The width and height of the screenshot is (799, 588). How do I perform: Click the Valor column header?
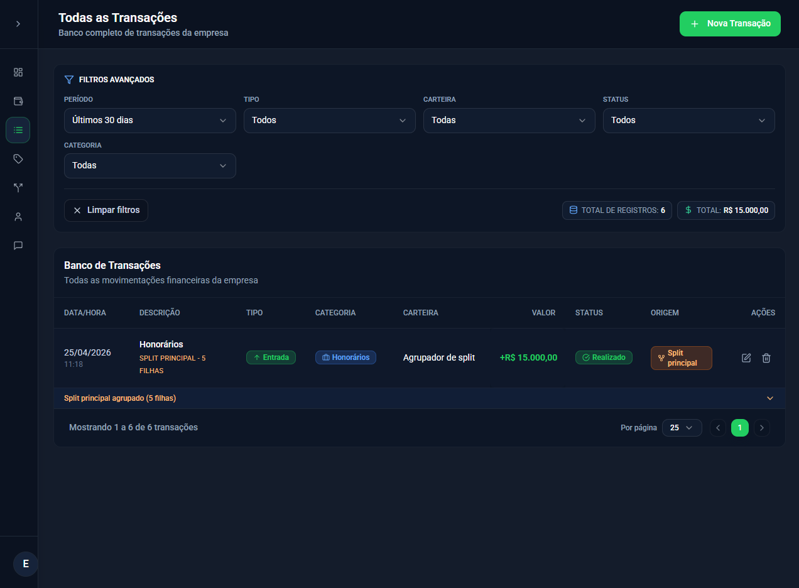543,313
